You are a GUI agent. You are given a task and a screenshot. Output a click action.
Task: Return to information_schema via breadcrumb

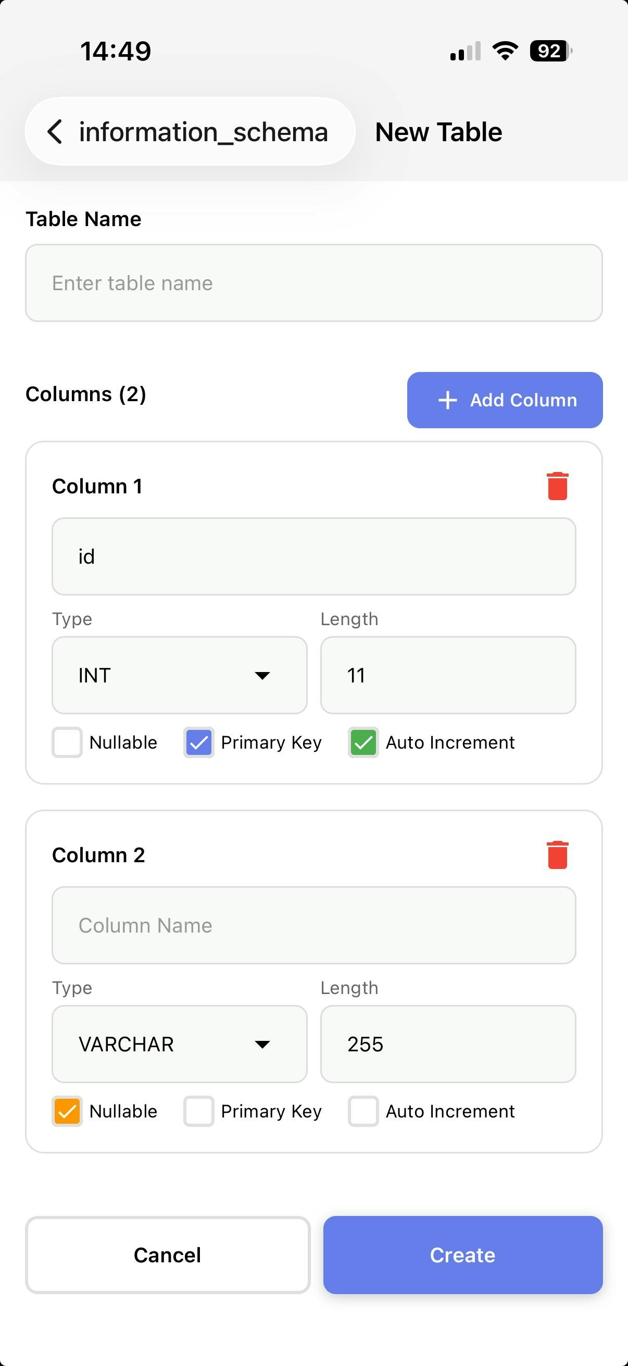coord(204,131)
